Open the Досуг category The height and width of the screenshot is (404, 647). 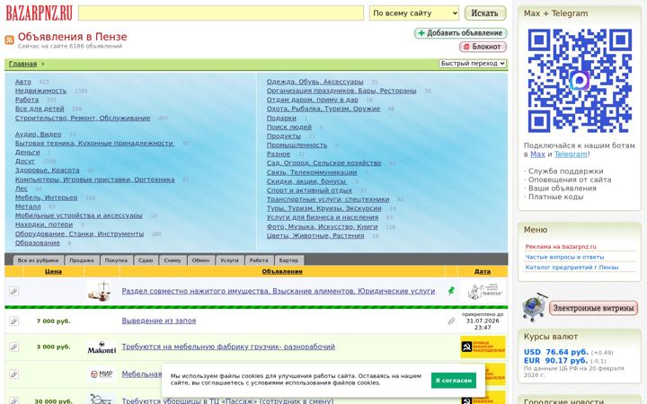click(x=25, y=162)
